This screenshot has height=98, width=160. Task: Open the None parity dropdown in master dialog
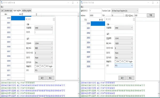coord(123,53)
